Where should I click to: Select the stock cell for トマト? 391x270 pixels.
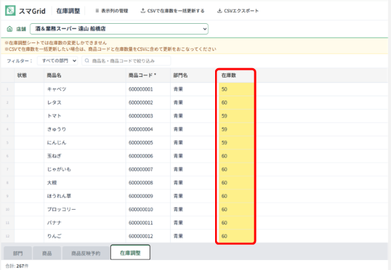[x=236, y=116]
